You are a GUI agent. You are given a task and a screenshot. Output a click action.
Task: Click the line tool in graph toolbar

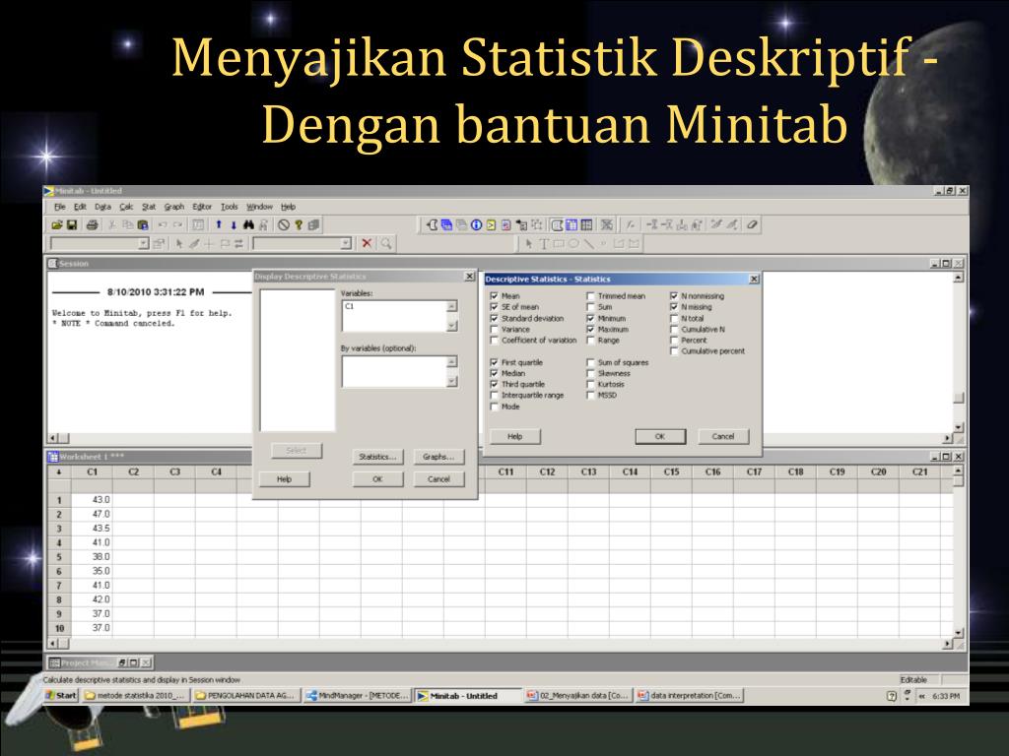pyautogui.click(x=587, y=244)
